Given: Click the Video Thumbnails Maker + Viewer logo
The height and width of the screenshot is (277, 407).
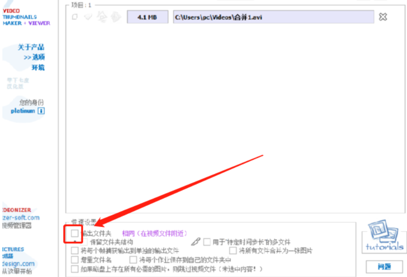Looking at the screenshot, I should (26, 17).
